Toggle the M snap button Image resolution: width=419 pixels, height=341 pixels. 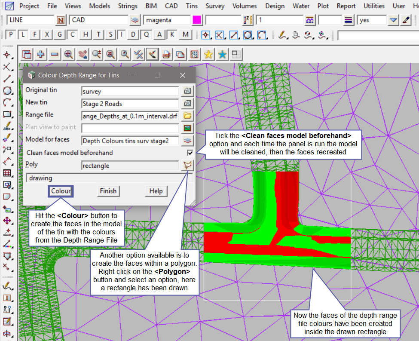click(x=185, y=35)
